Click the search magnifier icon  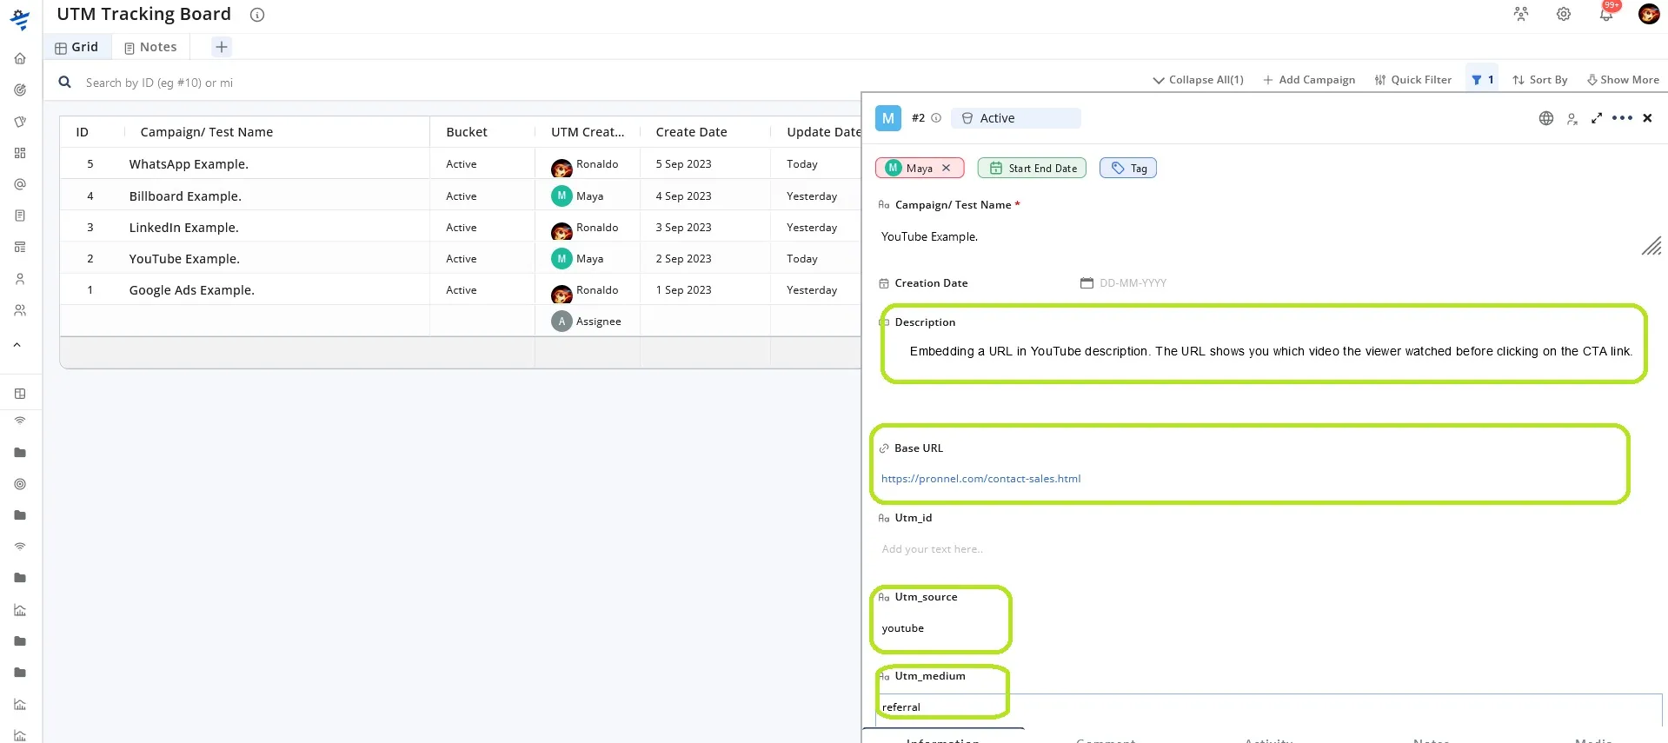click(x=64, y=83)
